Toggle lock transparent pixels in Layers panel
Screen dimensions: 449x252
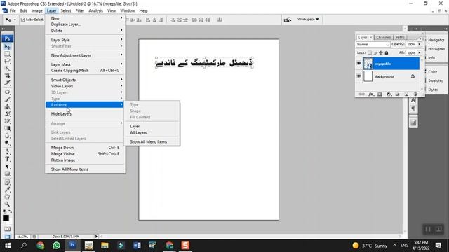(x=370, y=53)
